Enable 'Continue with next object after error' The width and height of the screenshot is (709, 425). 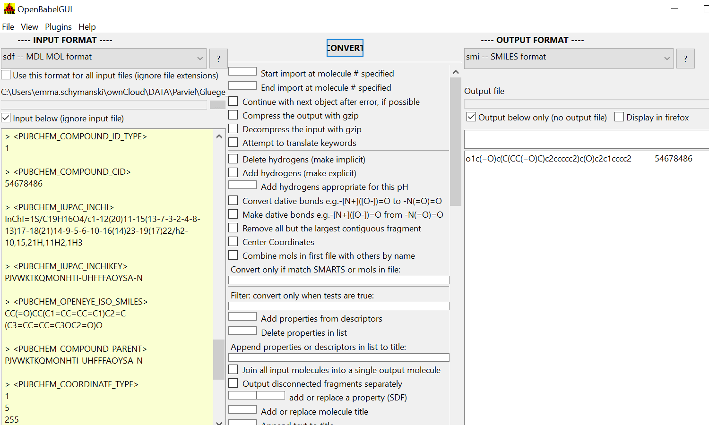(x=233, y=101)
